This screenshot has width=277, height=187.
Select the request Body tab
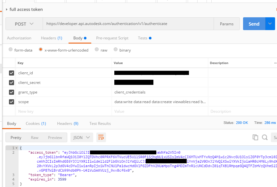coord(80,38)
